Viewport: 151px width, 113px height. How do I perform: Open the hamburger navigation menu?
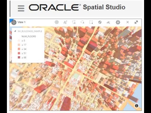coord(21,8)
